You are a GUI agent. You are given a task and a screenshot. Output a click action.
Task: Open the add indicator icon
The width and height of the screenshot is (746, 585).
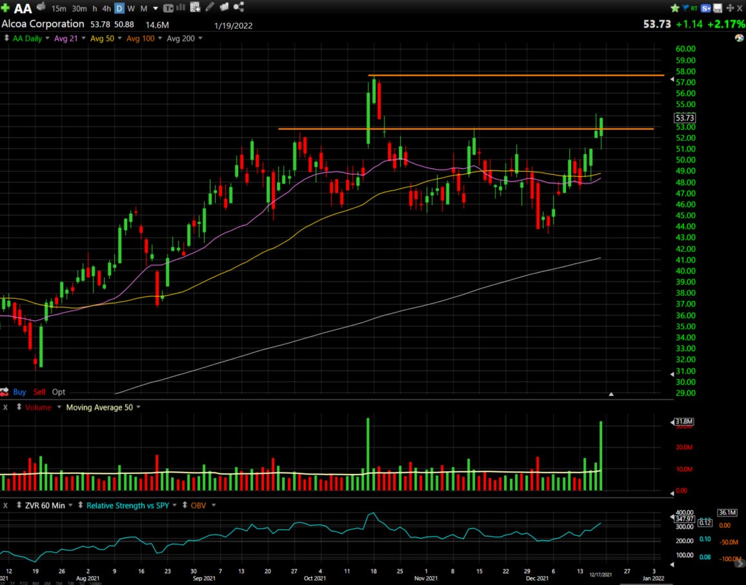click(195, 7)
